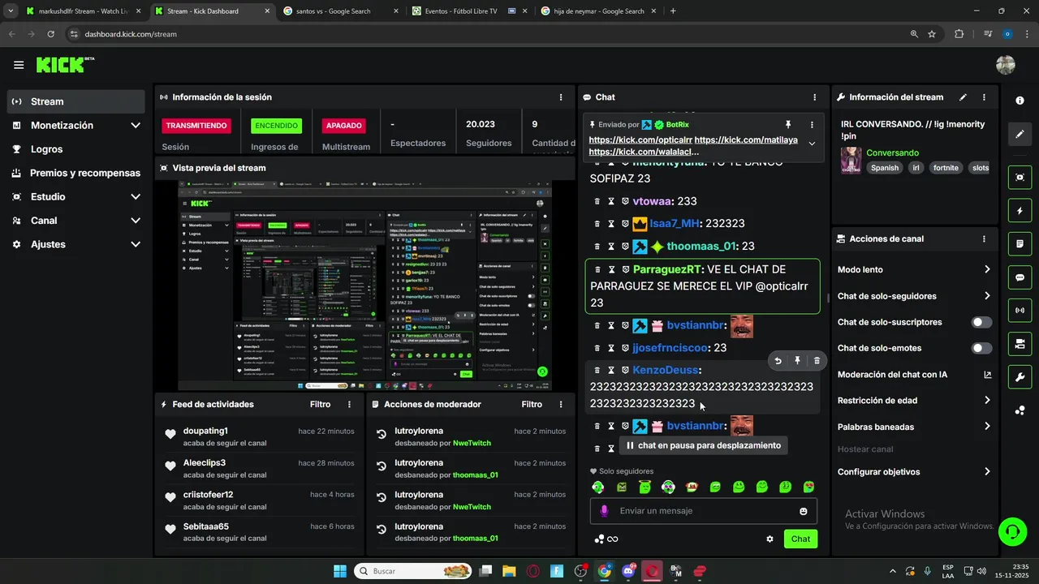Open Modo lento settings
1039x584 pixels.
click(x=914, y=269)
